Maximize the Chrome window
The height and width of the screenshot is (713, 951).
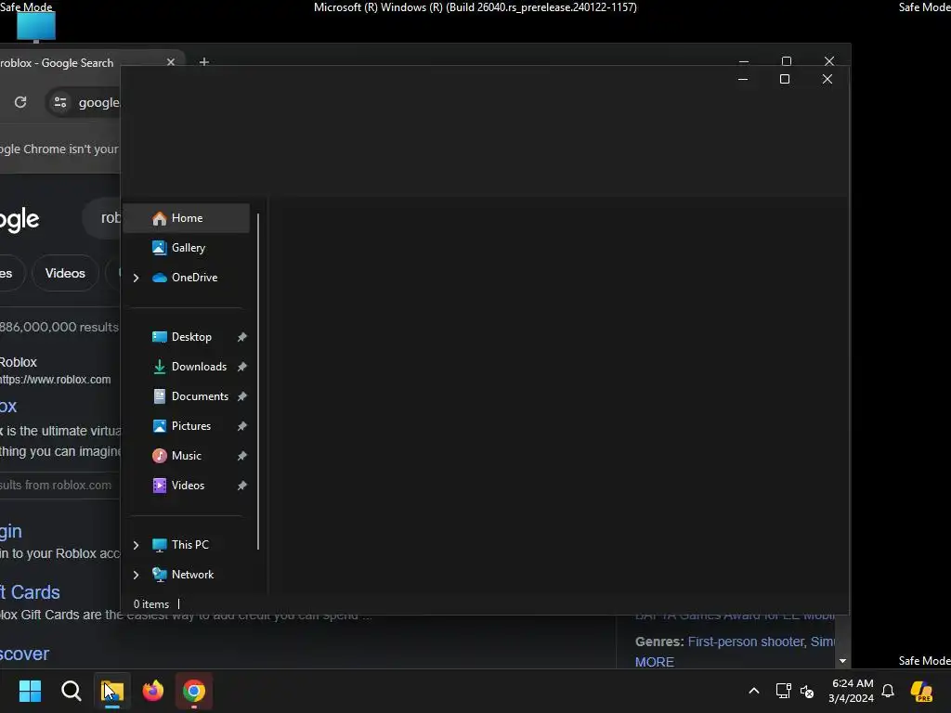click(787, 61)
